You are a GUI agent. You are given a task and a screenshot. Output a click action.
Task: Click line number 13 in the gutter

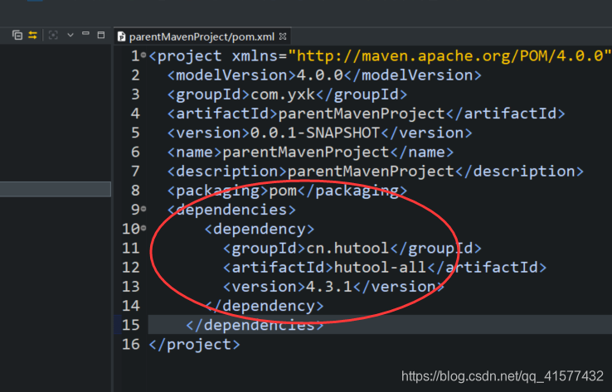pyautogui.click(x=130, y=287)
